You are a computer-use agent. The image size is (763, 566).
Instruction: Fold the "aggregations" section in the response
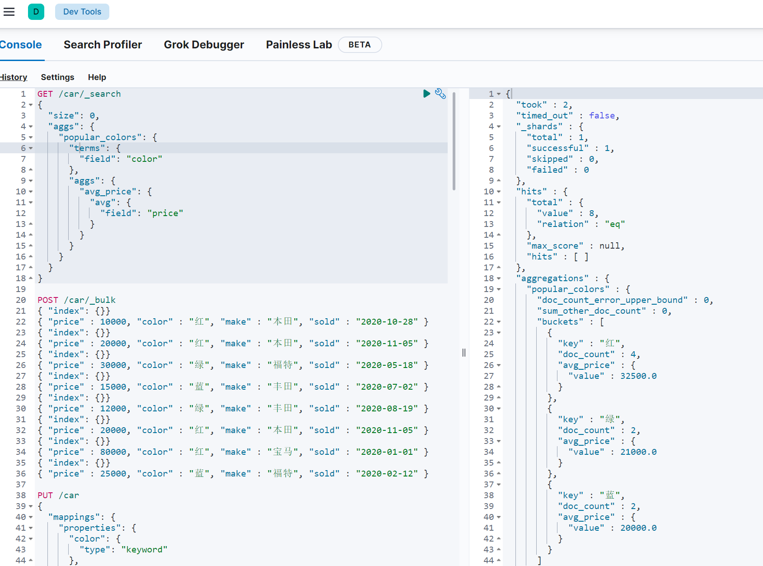(x=499, y=278)
